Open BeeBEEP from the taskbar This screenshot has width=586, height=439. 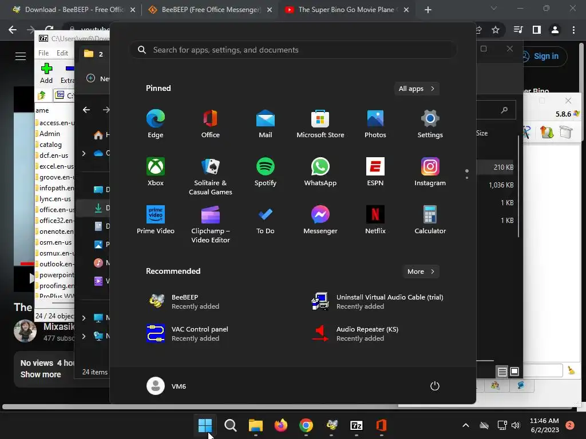pyautogui.click(x=331, y=425)
